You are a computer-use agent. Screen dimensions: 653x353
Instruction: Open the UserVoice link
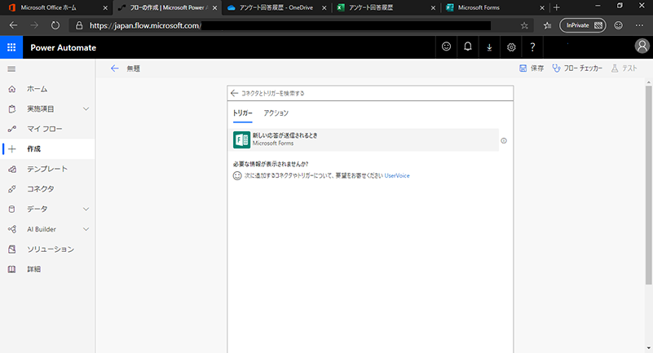[x=397, y=175]
